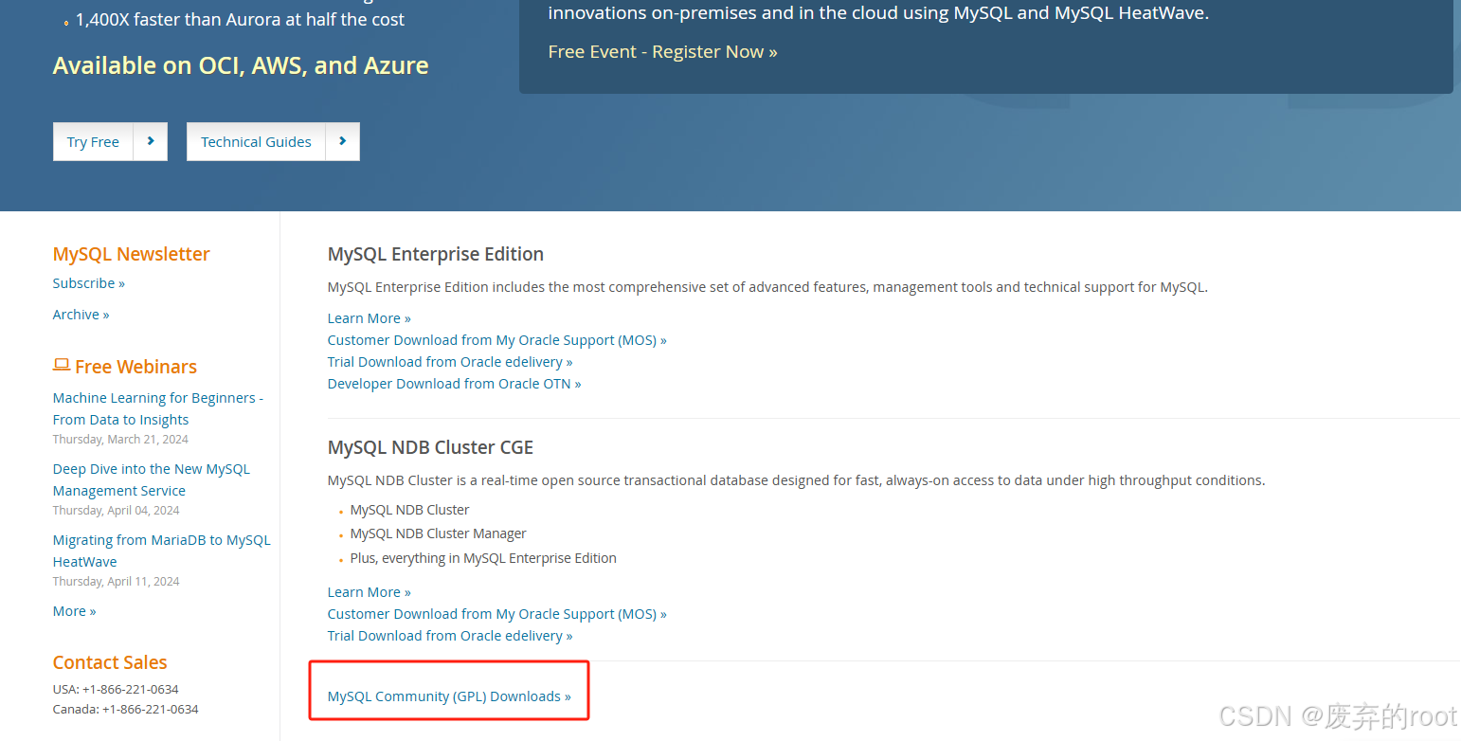Click the 'Thursday, March 21, 2024' date
Screen dimensions: 1461x741
click(120, 440)
